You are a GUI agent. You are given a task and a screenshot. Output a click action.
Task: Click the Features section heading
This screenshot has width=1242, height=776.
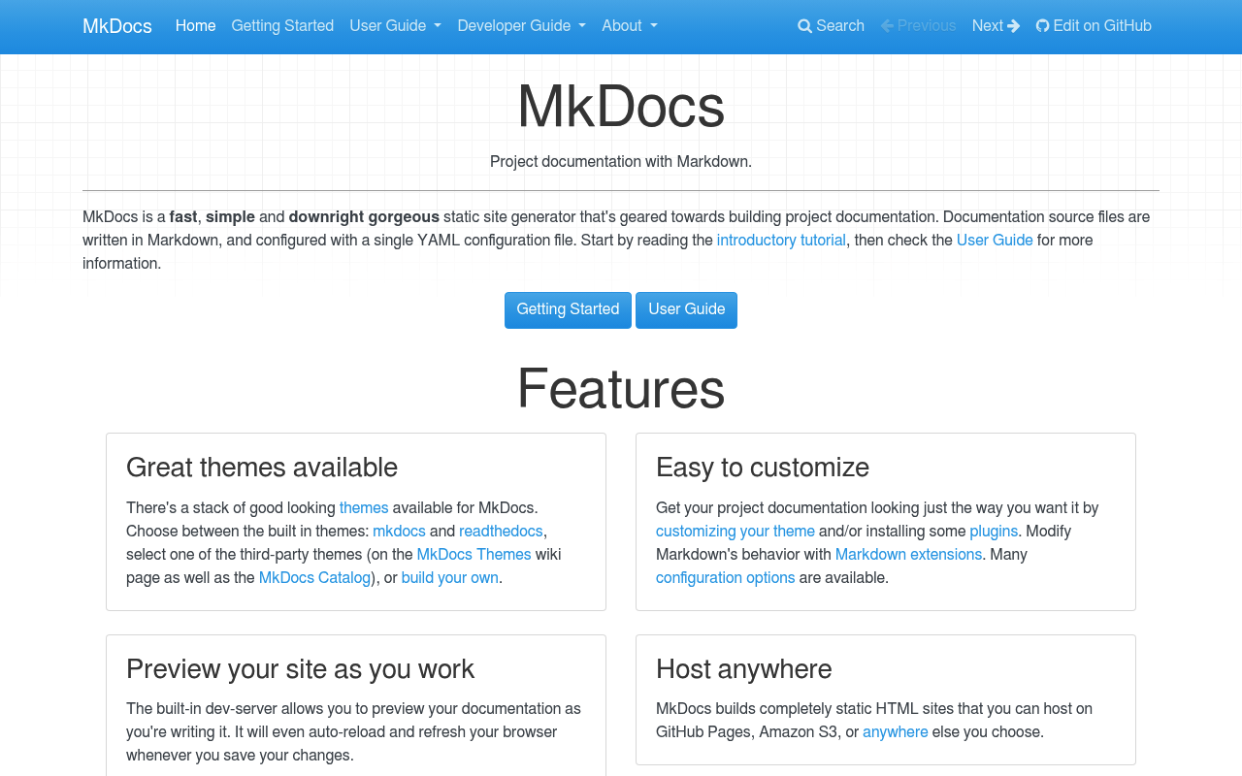(621, 389)
